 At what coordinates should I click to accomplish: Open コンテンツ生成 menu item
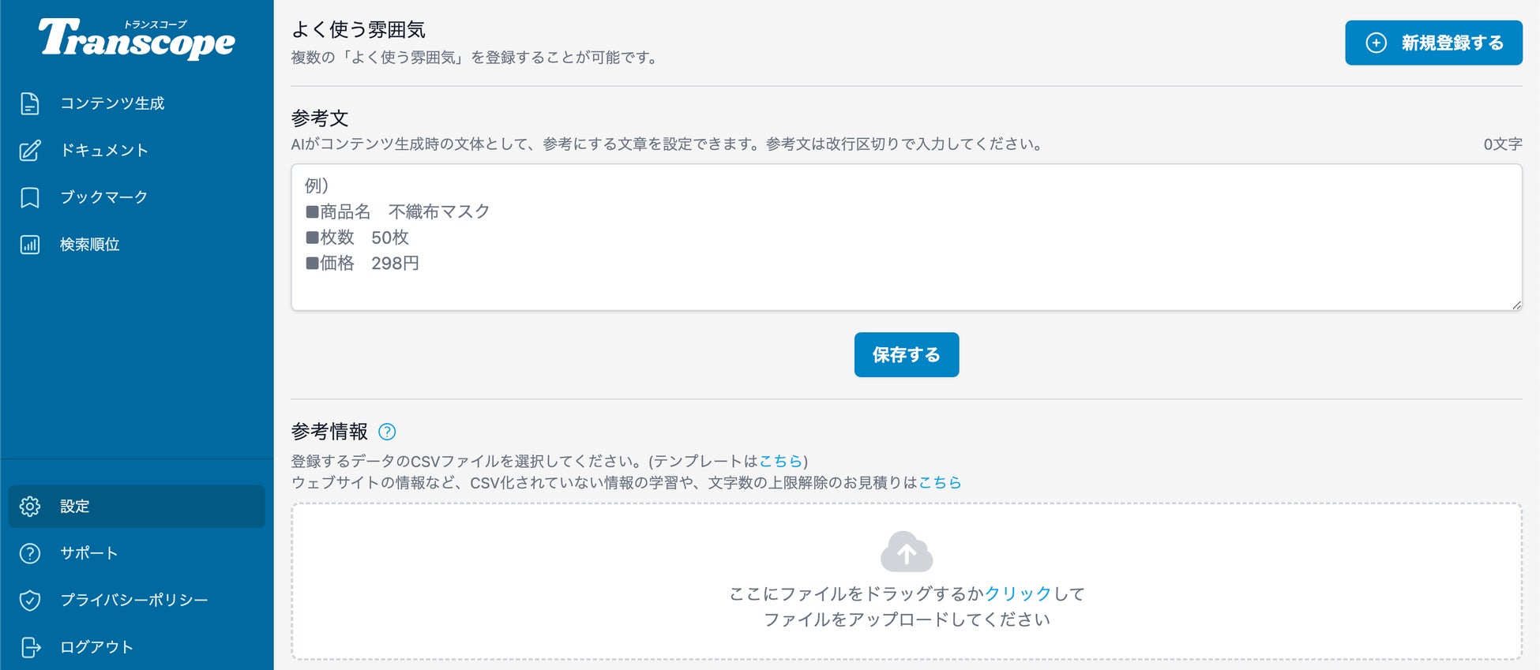click(x=112, y=103)
